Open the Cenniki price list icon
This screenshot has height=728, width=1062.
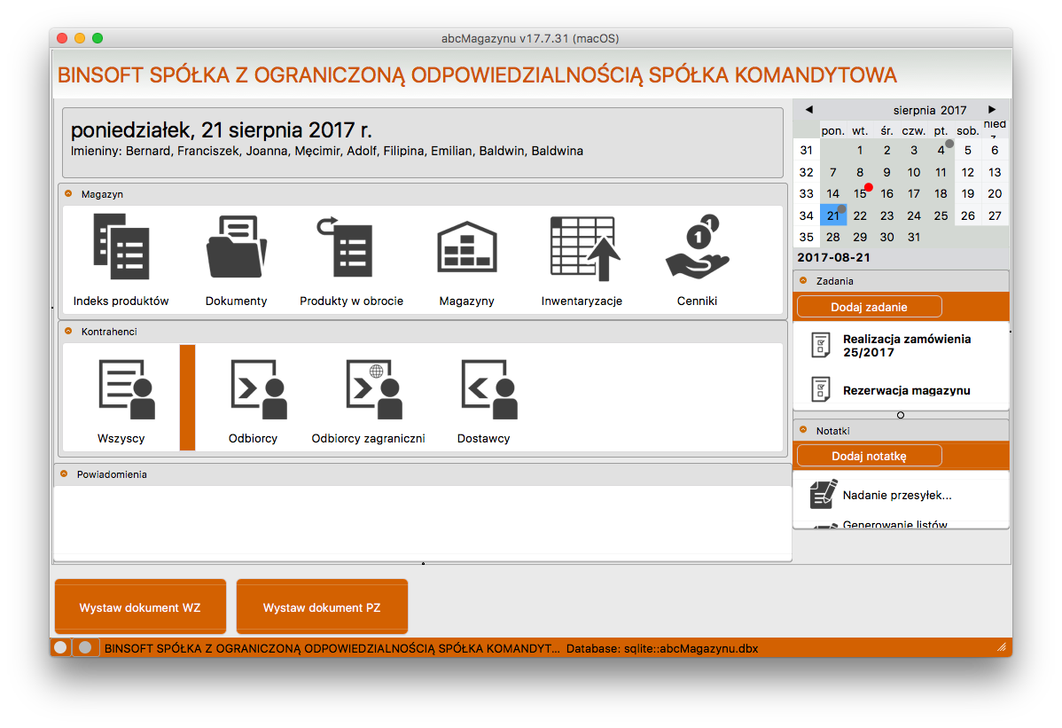point(696,248)
